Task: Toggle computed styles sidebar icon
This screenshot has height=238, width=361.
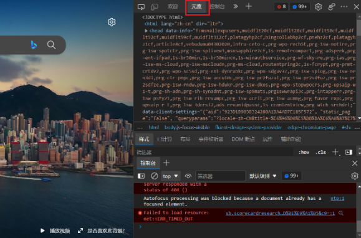Action: (349, 152)
